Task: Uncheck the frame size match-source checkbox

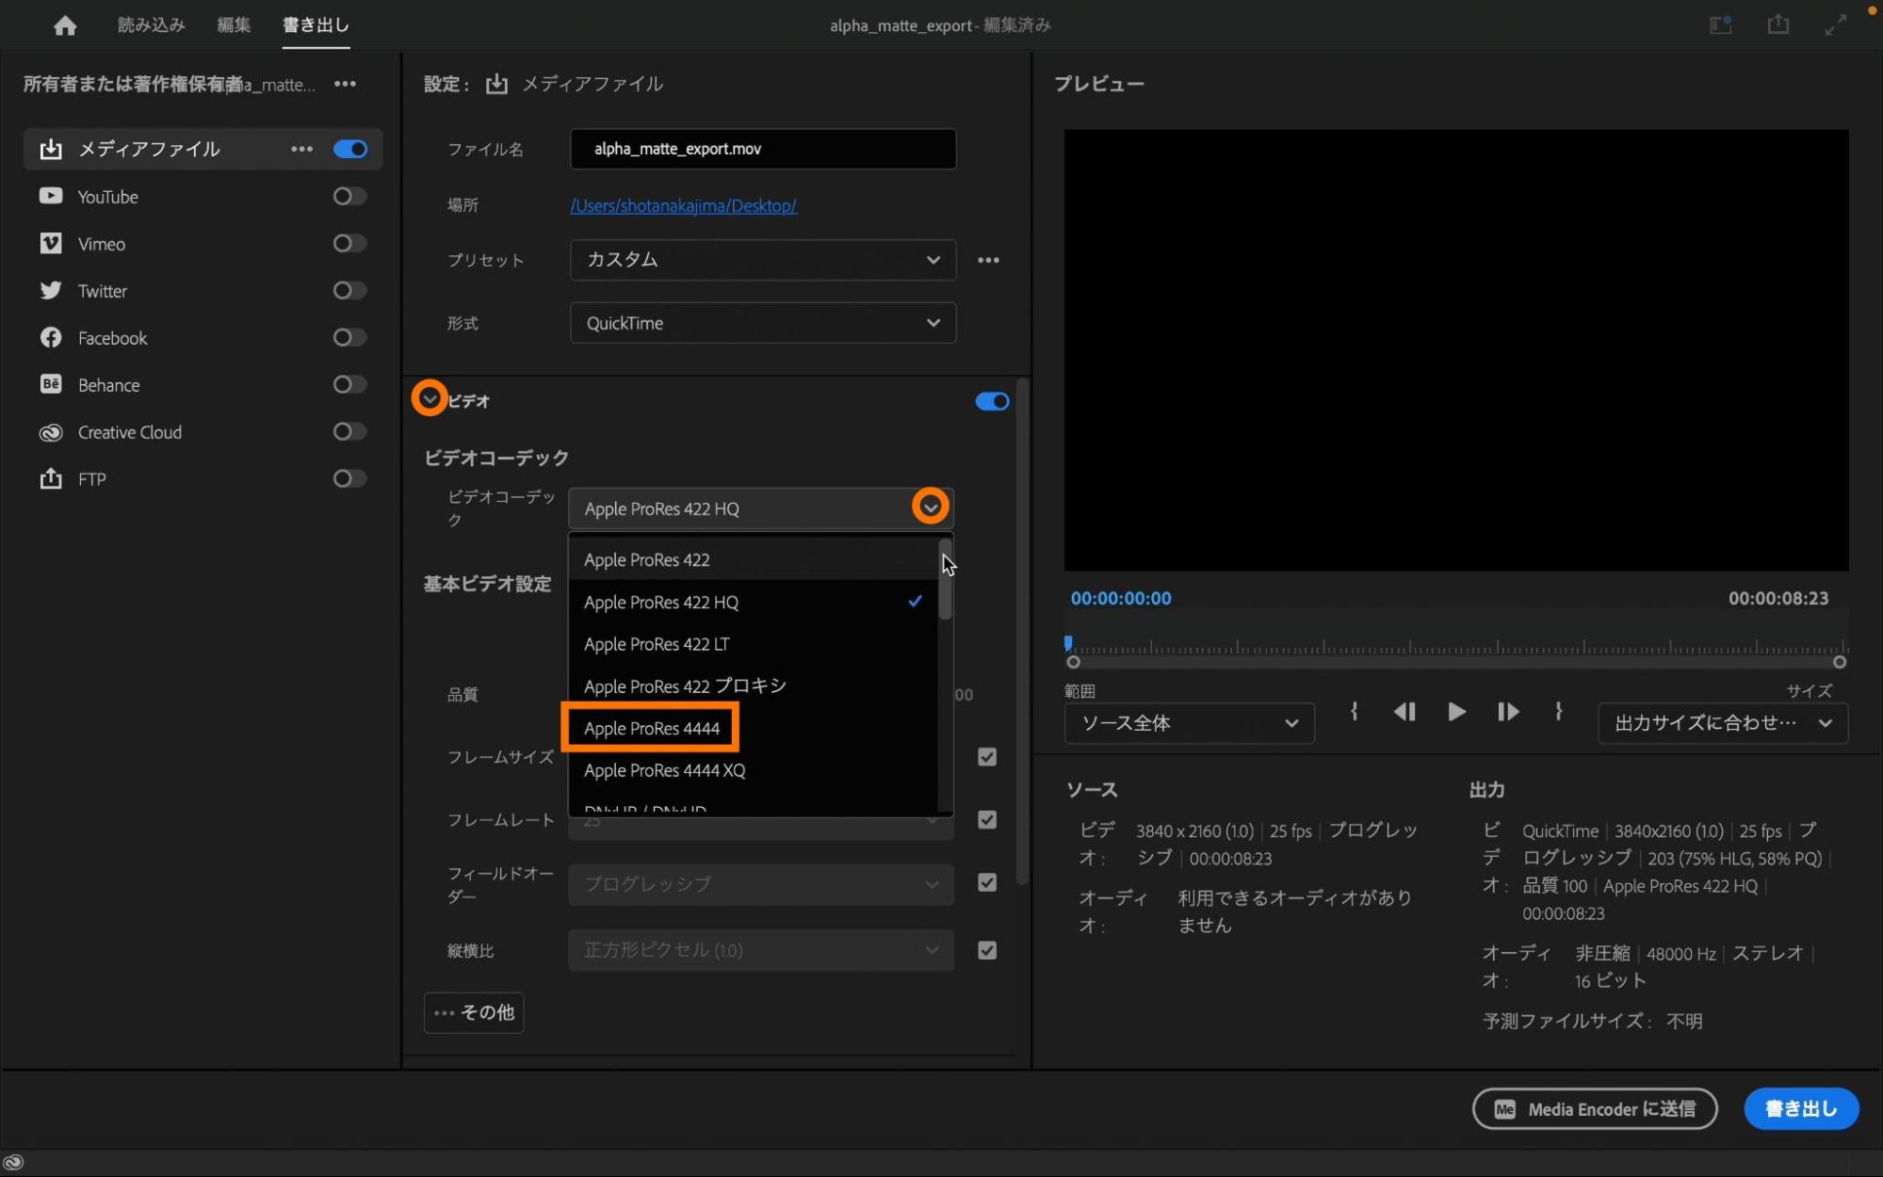Action: (x=986, y=757)
